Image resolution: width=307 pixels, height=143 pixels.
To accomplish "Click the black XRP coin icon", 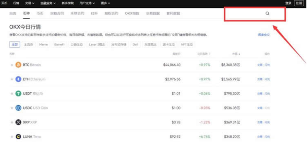I will tap(18, 122).
